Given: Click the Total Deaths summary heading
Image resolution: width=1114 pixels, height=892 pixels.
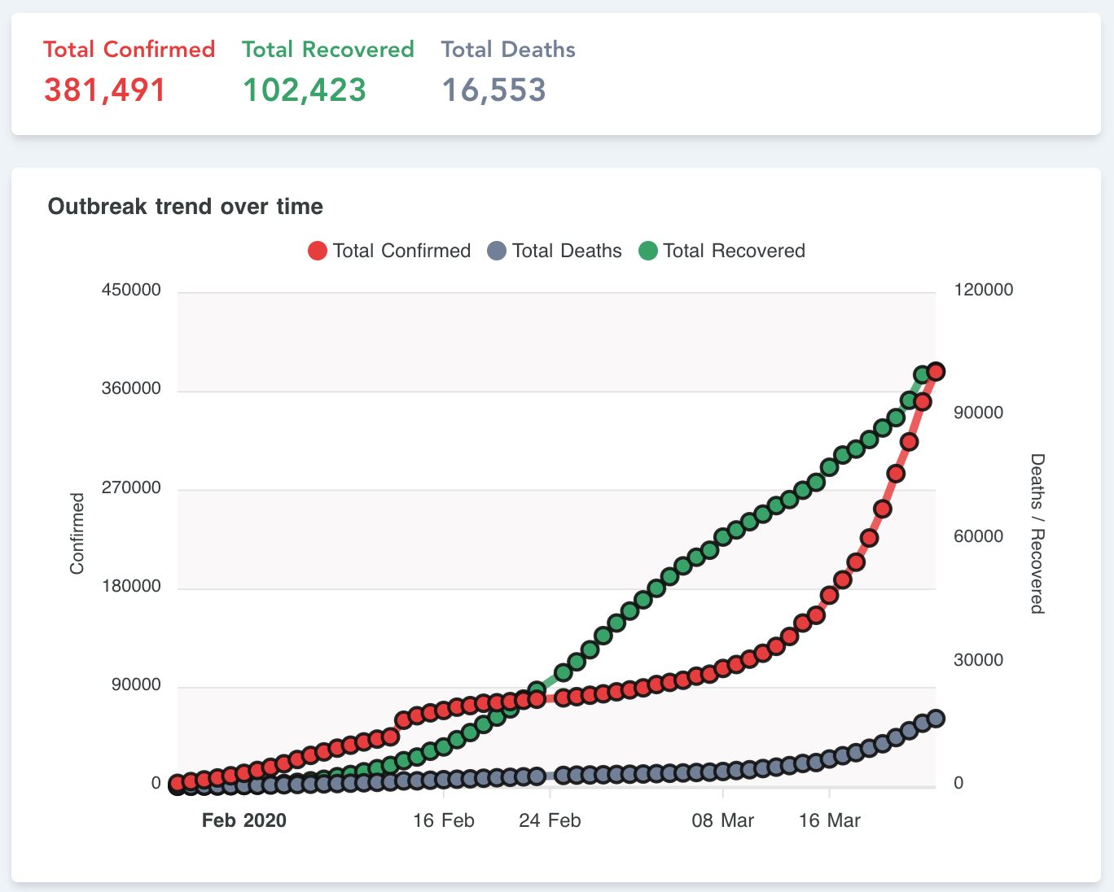Looking at the screenshot, I should tap(508, 50).
